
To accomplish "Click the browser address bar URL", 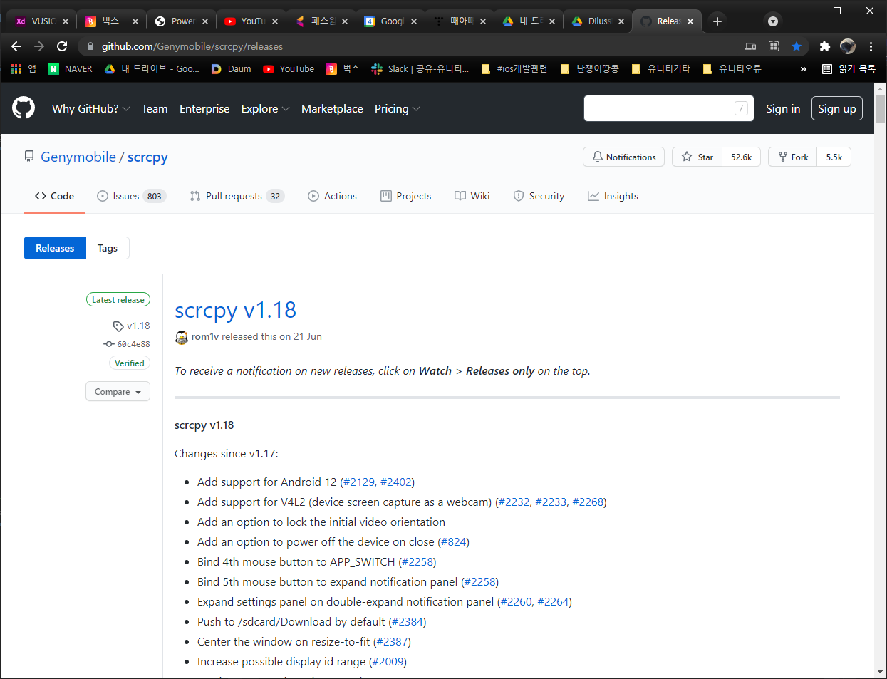I will [x=192, y=46].
